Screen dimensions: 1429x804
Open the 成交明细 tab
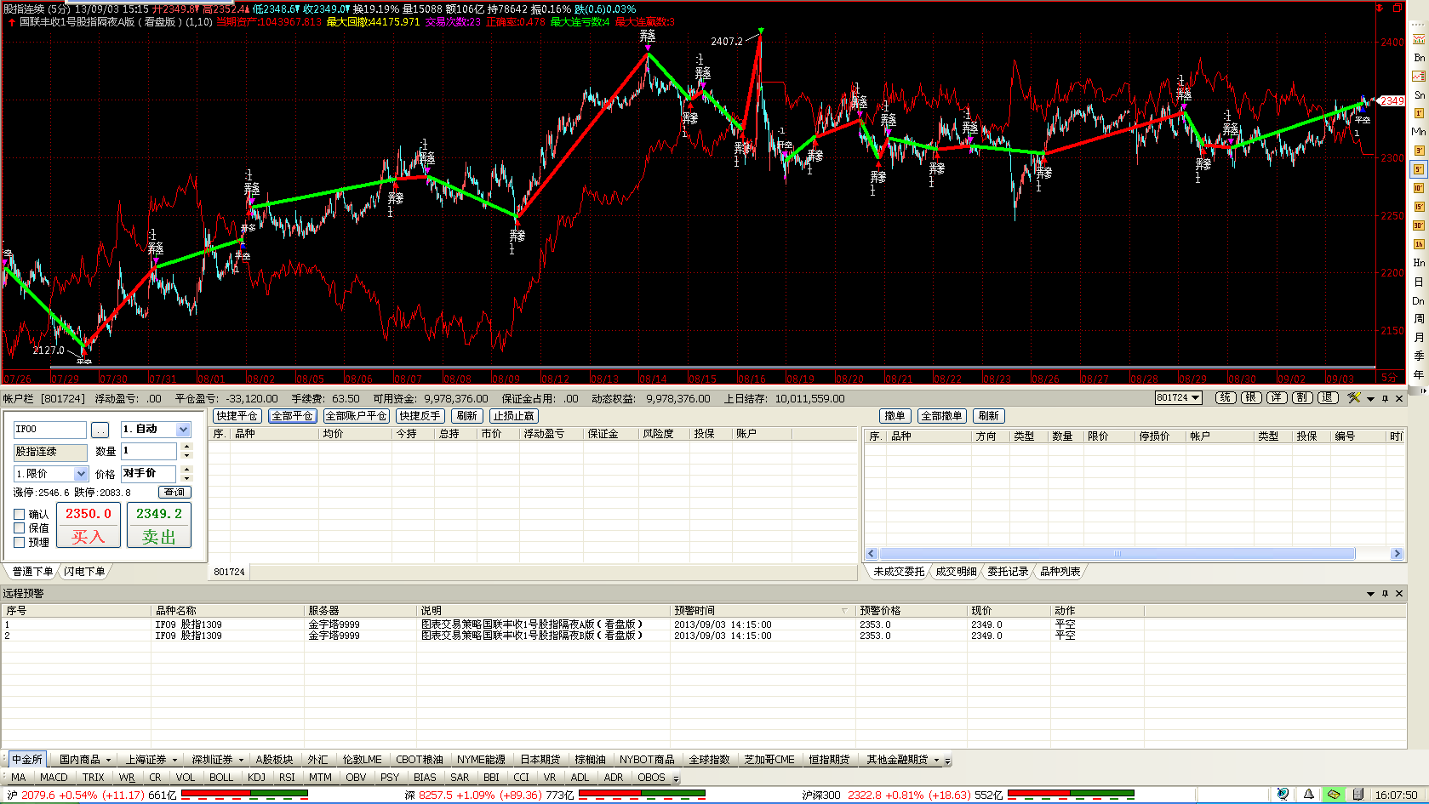tap(956, 572)
